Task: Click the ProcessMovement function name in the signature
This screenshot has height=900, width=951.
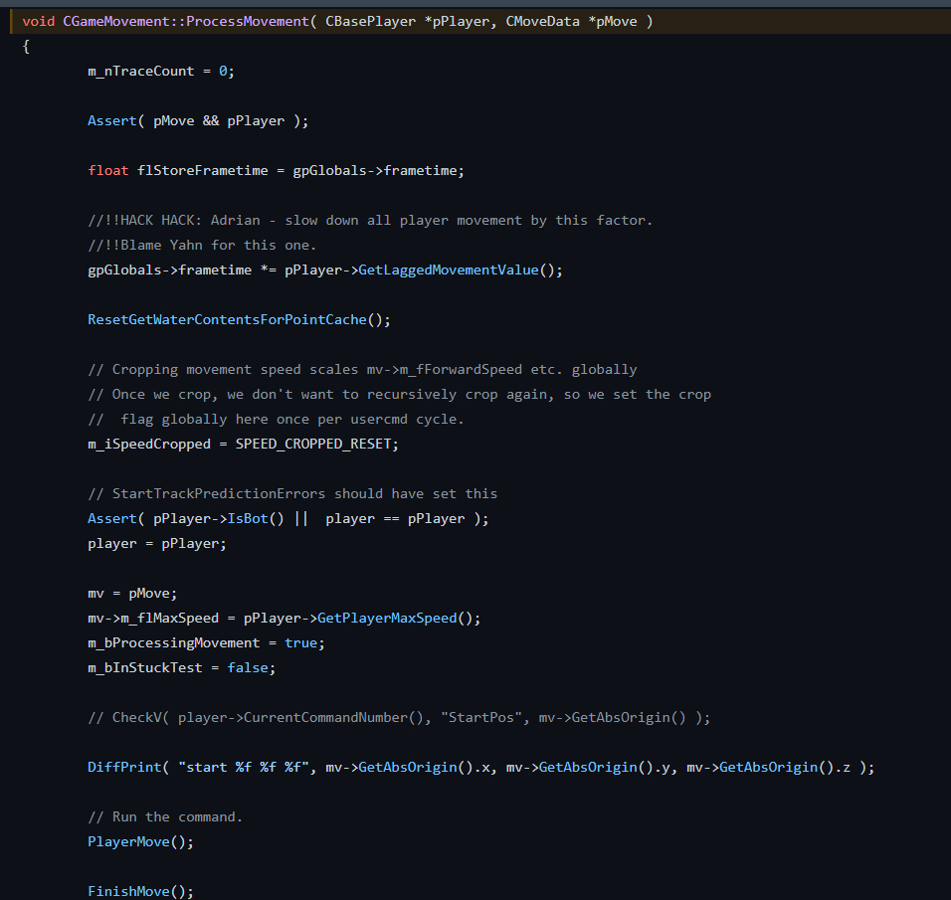Action: 248,21
